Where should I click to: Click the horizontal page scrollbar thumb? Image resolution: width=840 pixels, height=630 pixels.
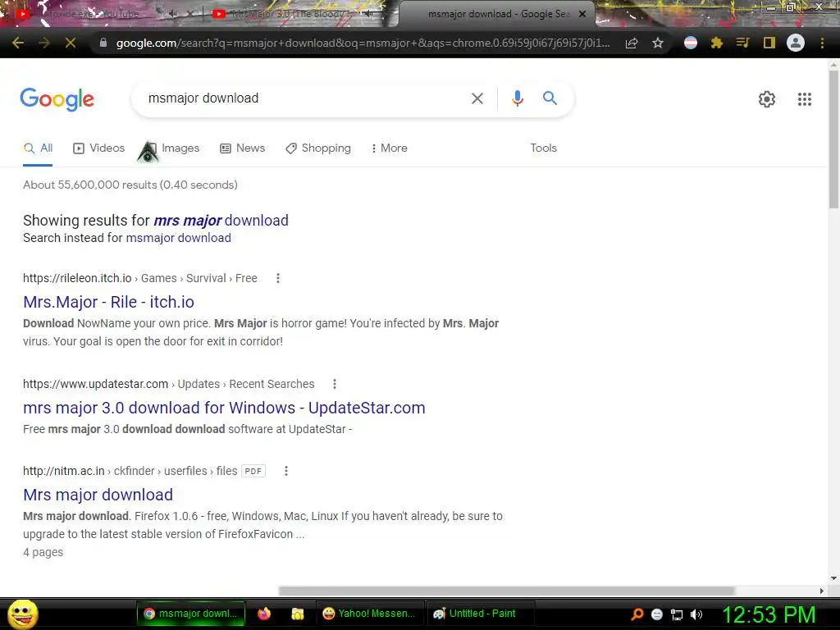tap(506, 591)
